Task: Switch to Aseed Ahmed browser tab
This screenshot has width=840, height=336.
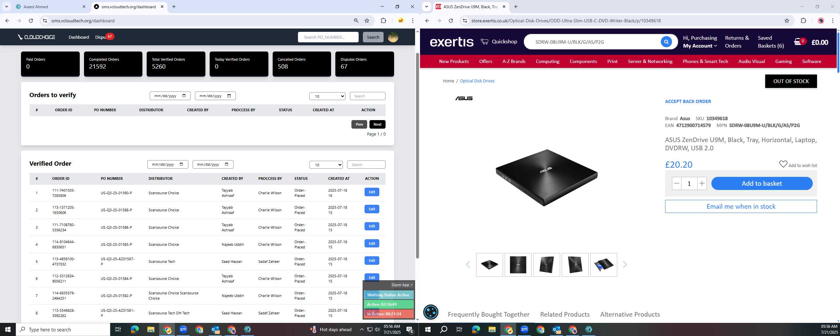Action: (x=50, y=7)
